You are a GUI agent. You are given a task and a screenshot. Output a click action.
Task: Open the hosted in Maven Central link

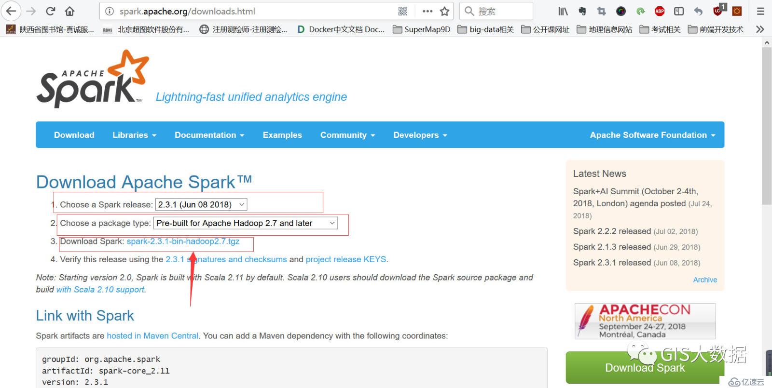click(x=152, y=336)
